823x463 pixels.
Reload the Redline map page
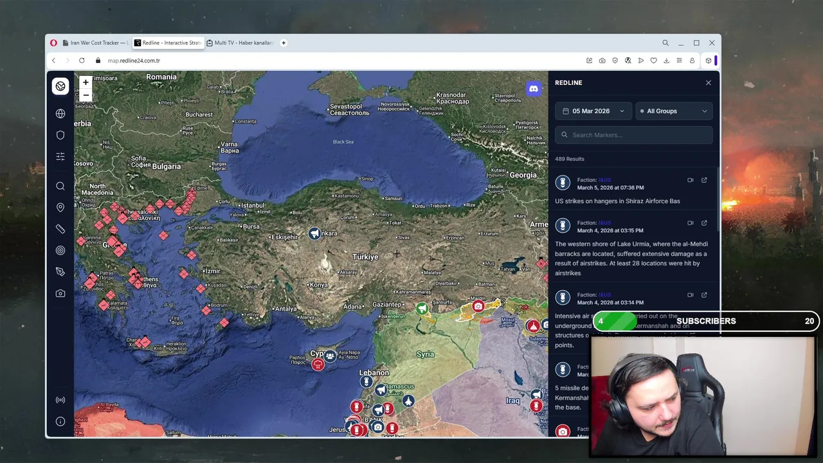click(82, 60)
